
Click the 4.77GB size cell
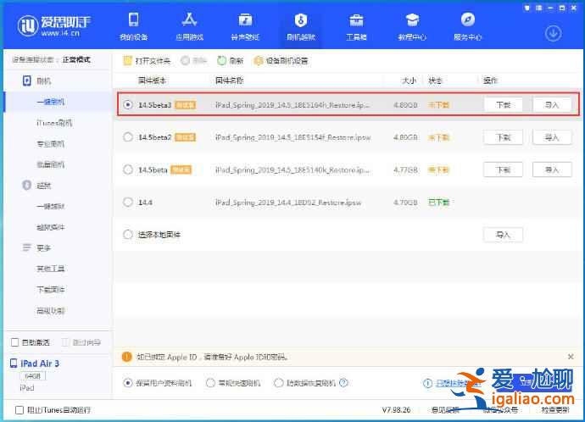(405, 170)
